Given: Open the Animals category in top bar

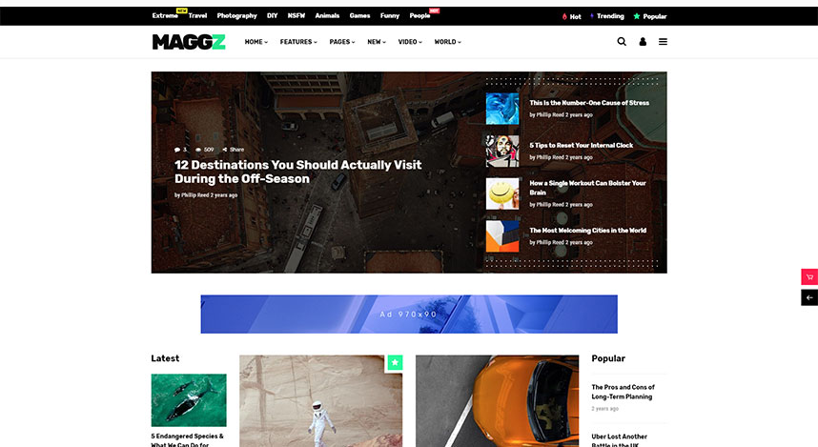Looking at the screenshot, I should (327, 16).
